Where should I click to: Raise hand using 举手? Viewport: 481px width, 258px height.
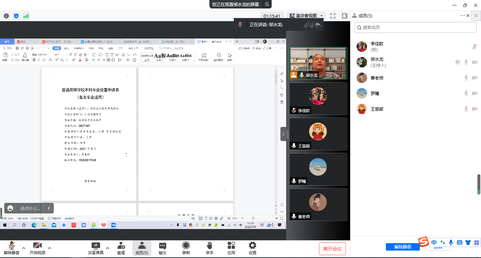tap(209, 248)
